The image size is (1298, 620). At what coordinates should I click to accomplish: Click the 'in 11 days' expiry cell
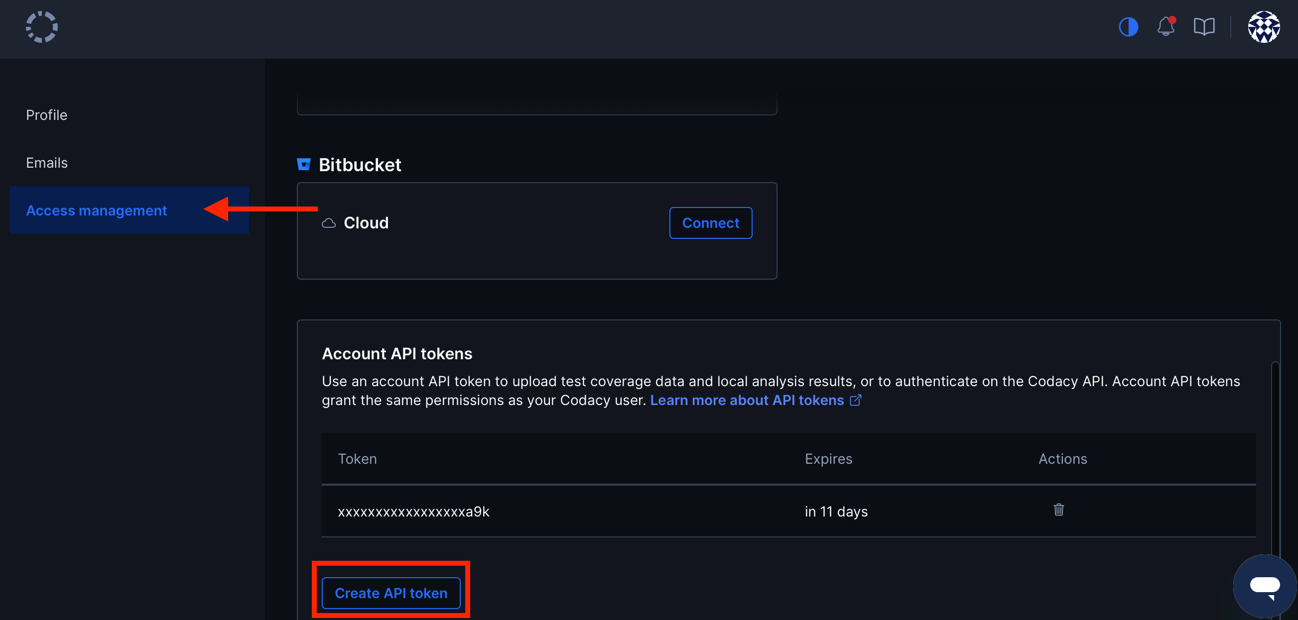(836, 512)
